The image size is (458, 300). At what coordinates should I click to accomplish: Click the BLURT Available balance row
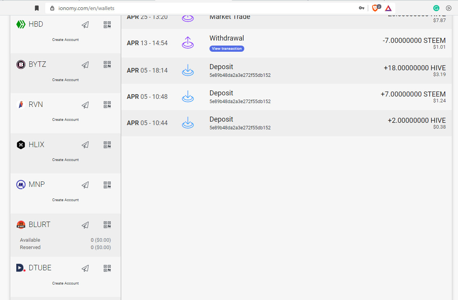point(65,240)
